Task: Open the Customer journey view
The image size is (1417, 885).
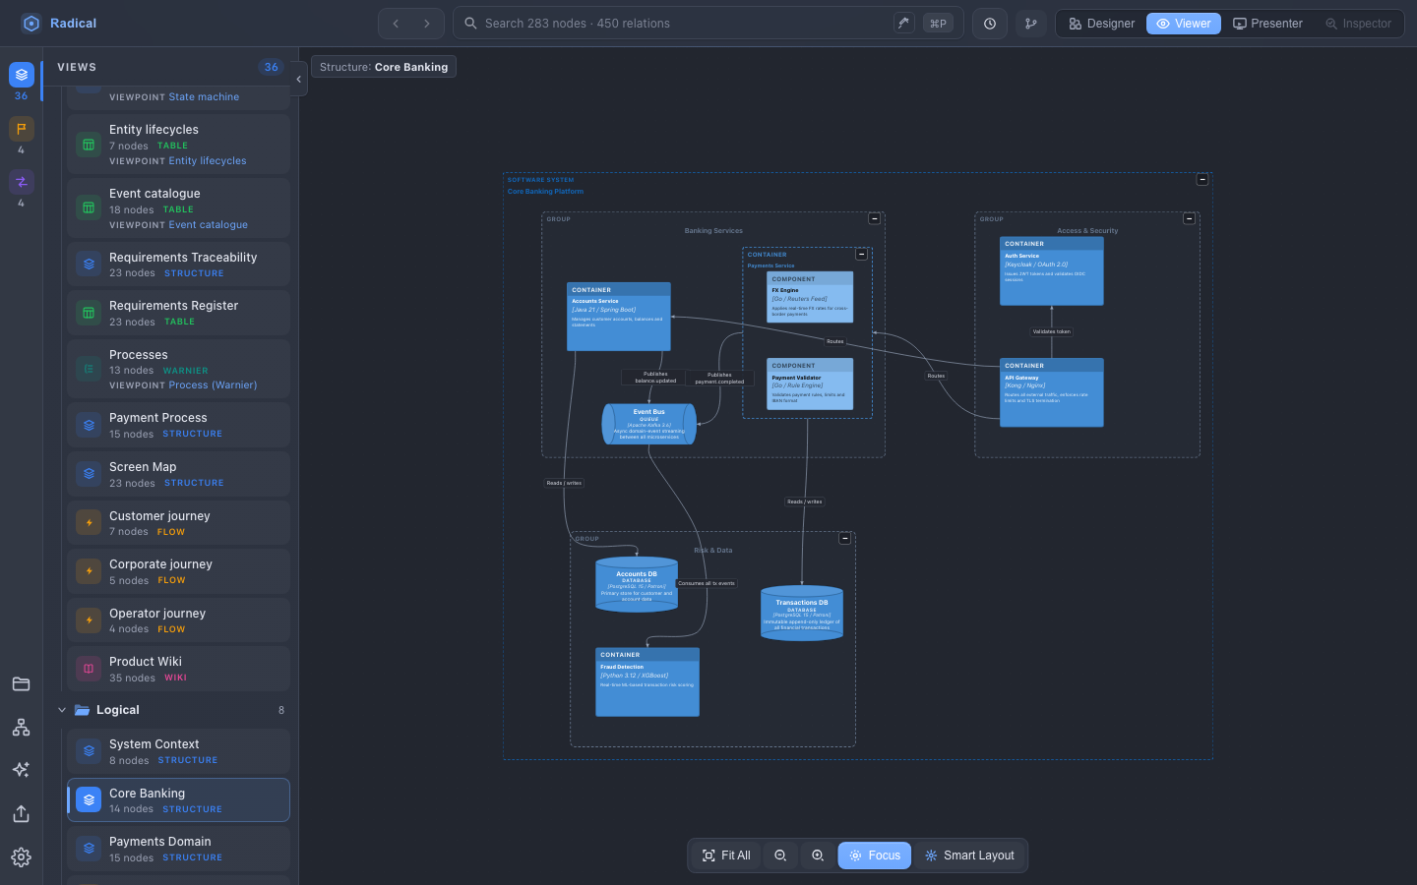Action: [178, 523]
